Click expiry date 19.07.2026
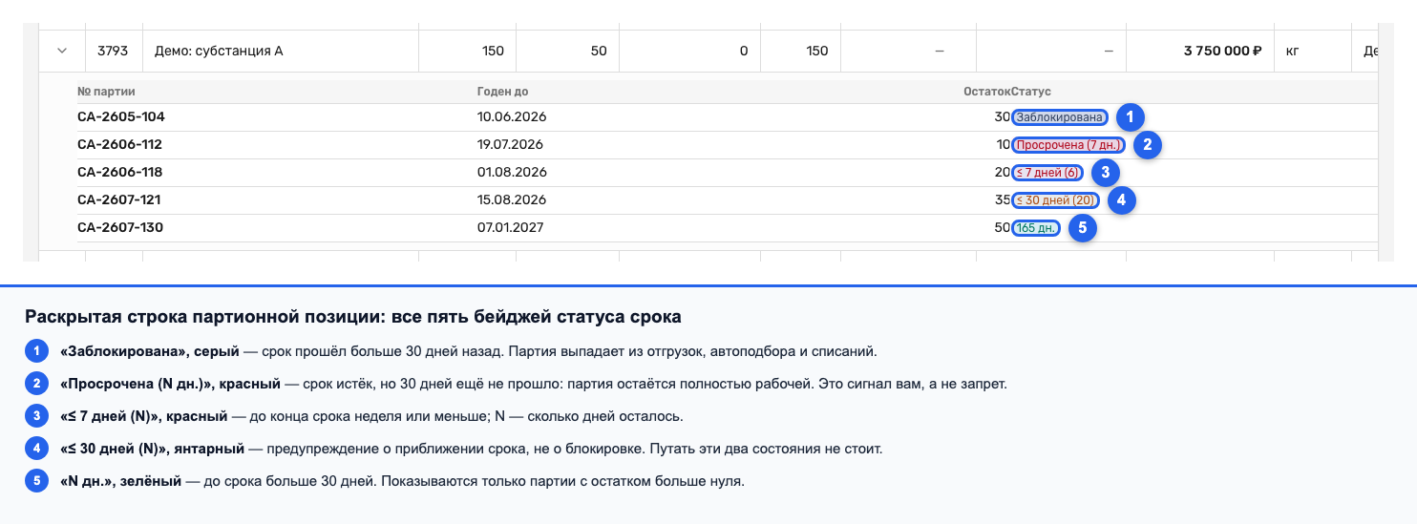1417x524 pixels. coord(510,145)
